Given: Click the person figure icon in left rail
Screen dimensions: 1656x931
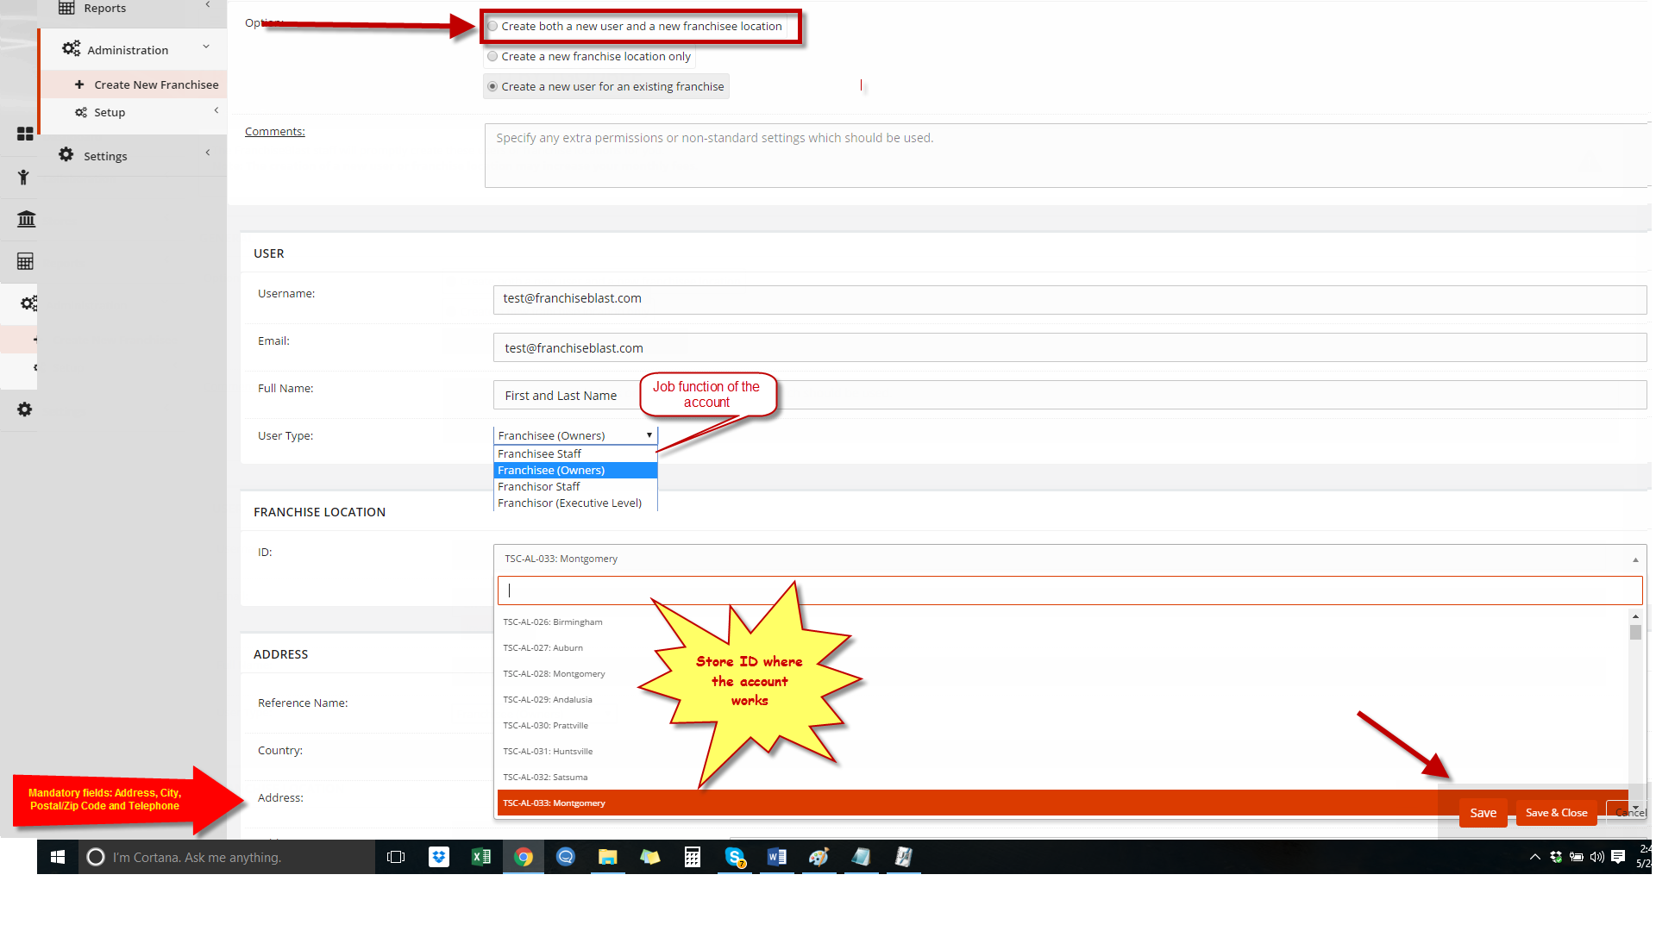Looking at the screenshot, I should tap(24, 178).
